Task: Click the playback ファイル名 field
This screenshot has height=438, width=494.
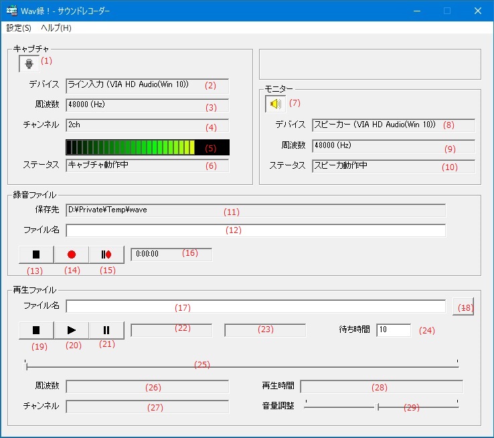Action: pyautogui.click(x=256, y=306)
